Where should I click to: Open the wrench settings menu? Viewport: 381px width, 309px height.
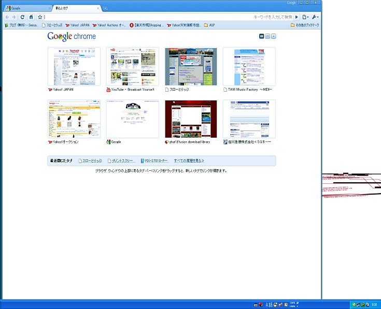pos(315,17)
